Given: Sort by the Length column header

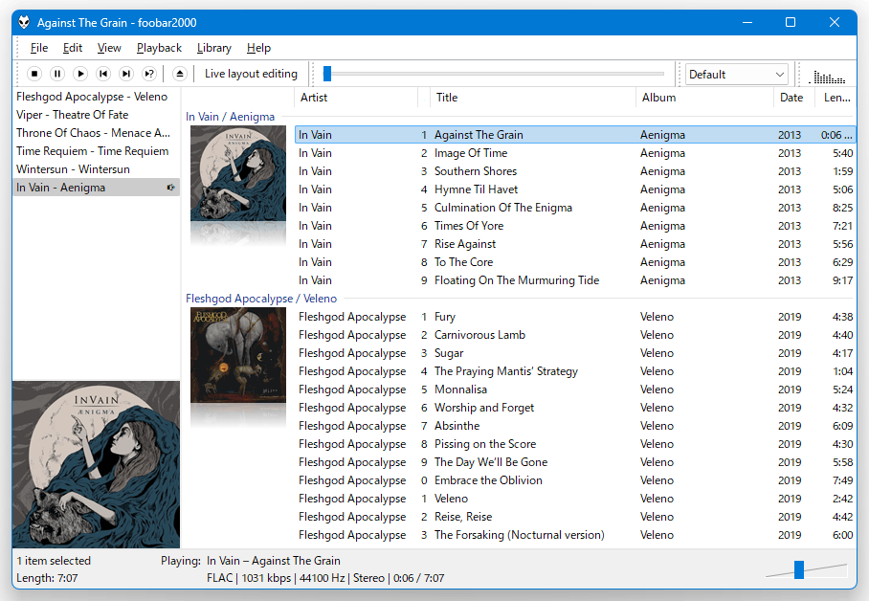Looking at the screenshot, I should pyautogui.click(x=836, y=98).
